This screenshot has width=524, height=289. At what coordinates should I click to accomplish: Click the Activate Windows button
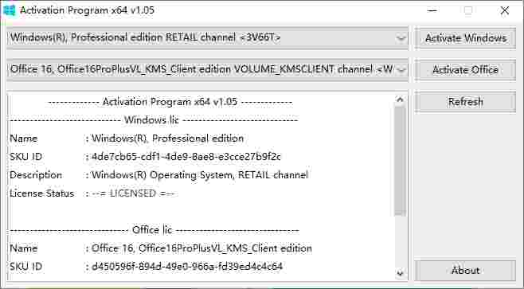(x=465, y=38)
